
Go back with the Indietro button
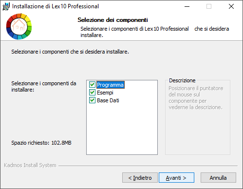(x=140, y=178)
